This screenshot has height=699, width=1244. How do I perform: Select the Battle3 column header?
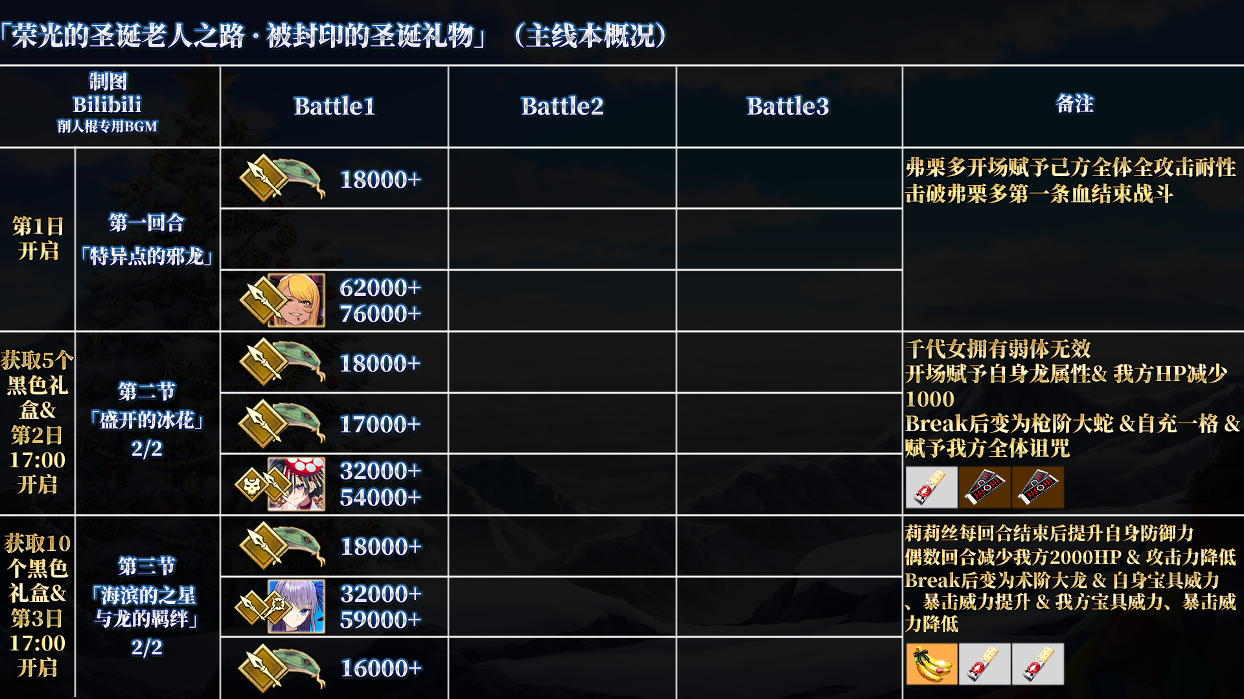[x=788, y=106]
